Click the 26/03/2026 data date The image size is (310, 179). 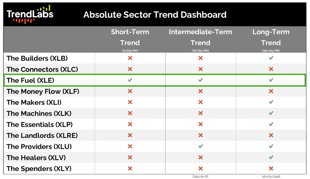(271, 177)
